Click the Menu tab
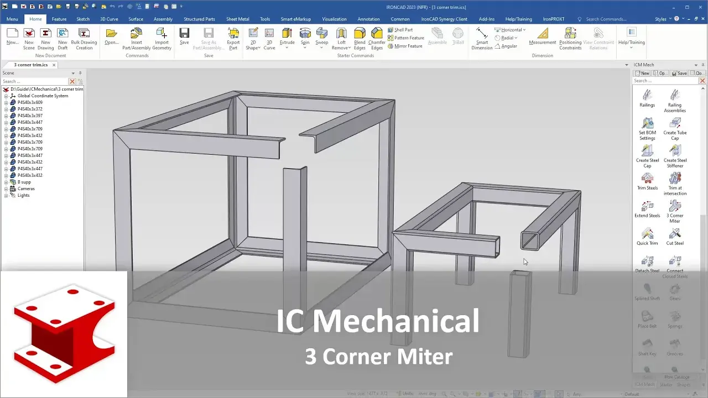The image size is (708, 398). [12, 19]
